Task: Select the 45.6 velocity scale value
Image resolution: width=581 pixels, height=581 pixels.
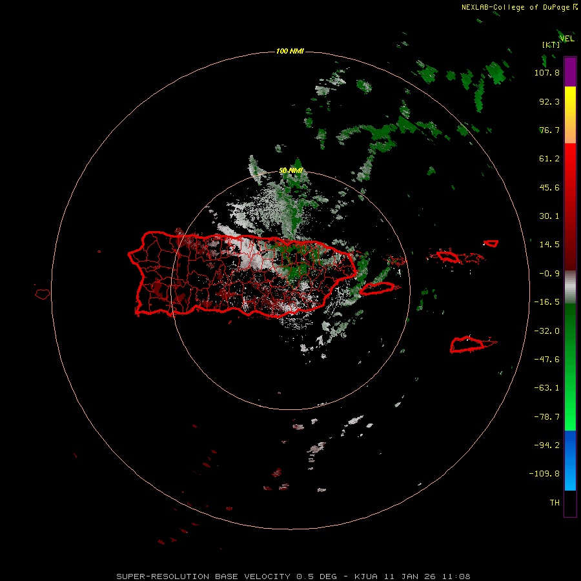Action: (549, 187)
